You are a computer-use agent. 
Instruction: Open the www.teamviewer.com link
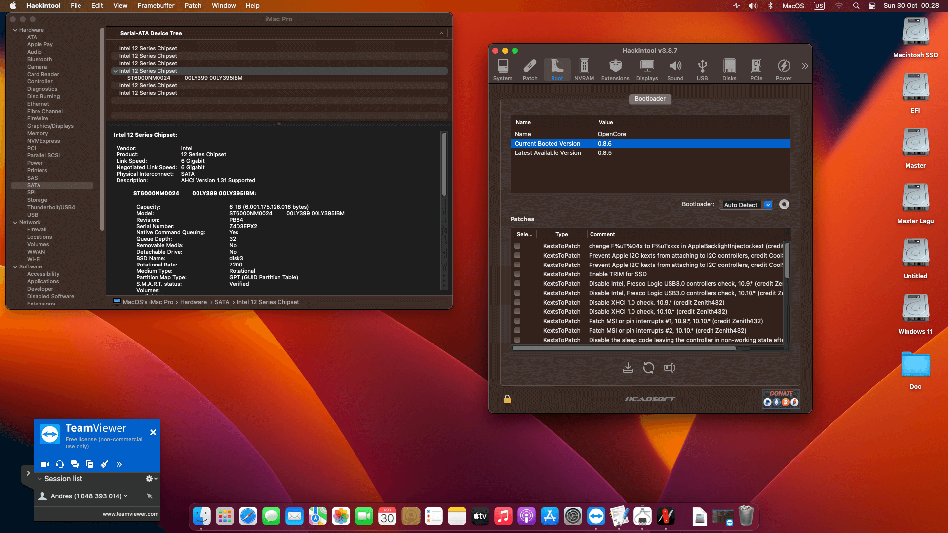click(130, 514)
